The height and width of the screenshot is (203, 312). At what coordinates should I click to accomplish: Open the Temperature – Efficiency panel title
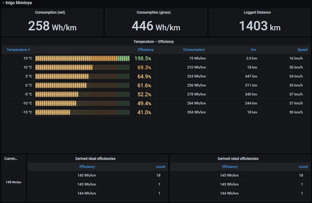pos(154,42)
